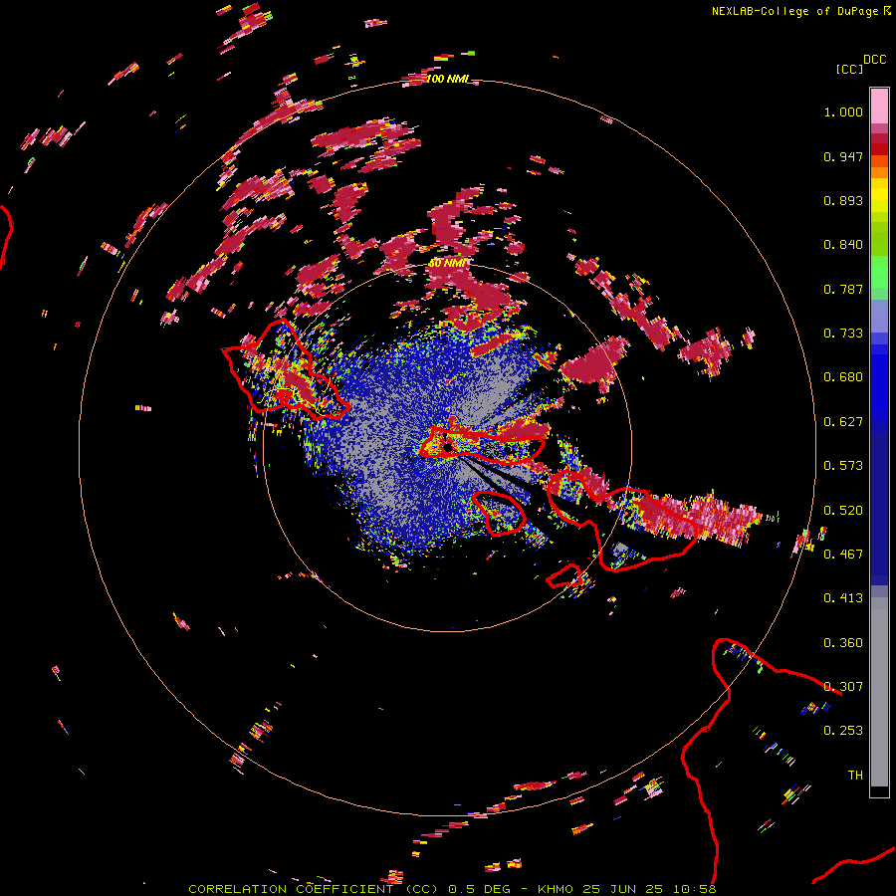Click the 0.520 color scale value
This screenshot has height=896, width=896.
point(843,511)
